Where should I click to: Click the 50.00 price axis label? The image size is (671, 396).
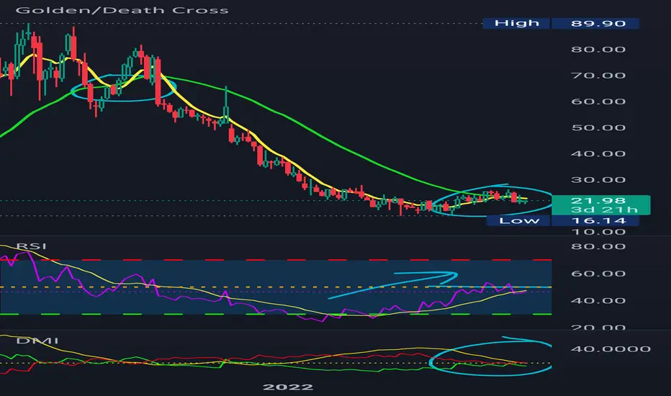tap(598, 127)
